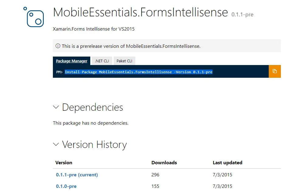
Task: Click the Dependencies section heading
Action: pyautogui.click(x=92, y=107)
